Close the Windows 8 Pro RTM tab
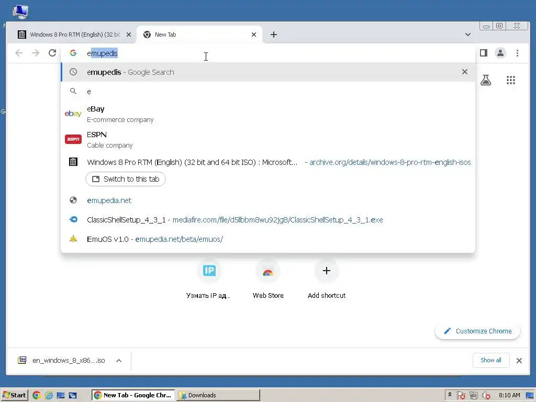 pos(129,35)
